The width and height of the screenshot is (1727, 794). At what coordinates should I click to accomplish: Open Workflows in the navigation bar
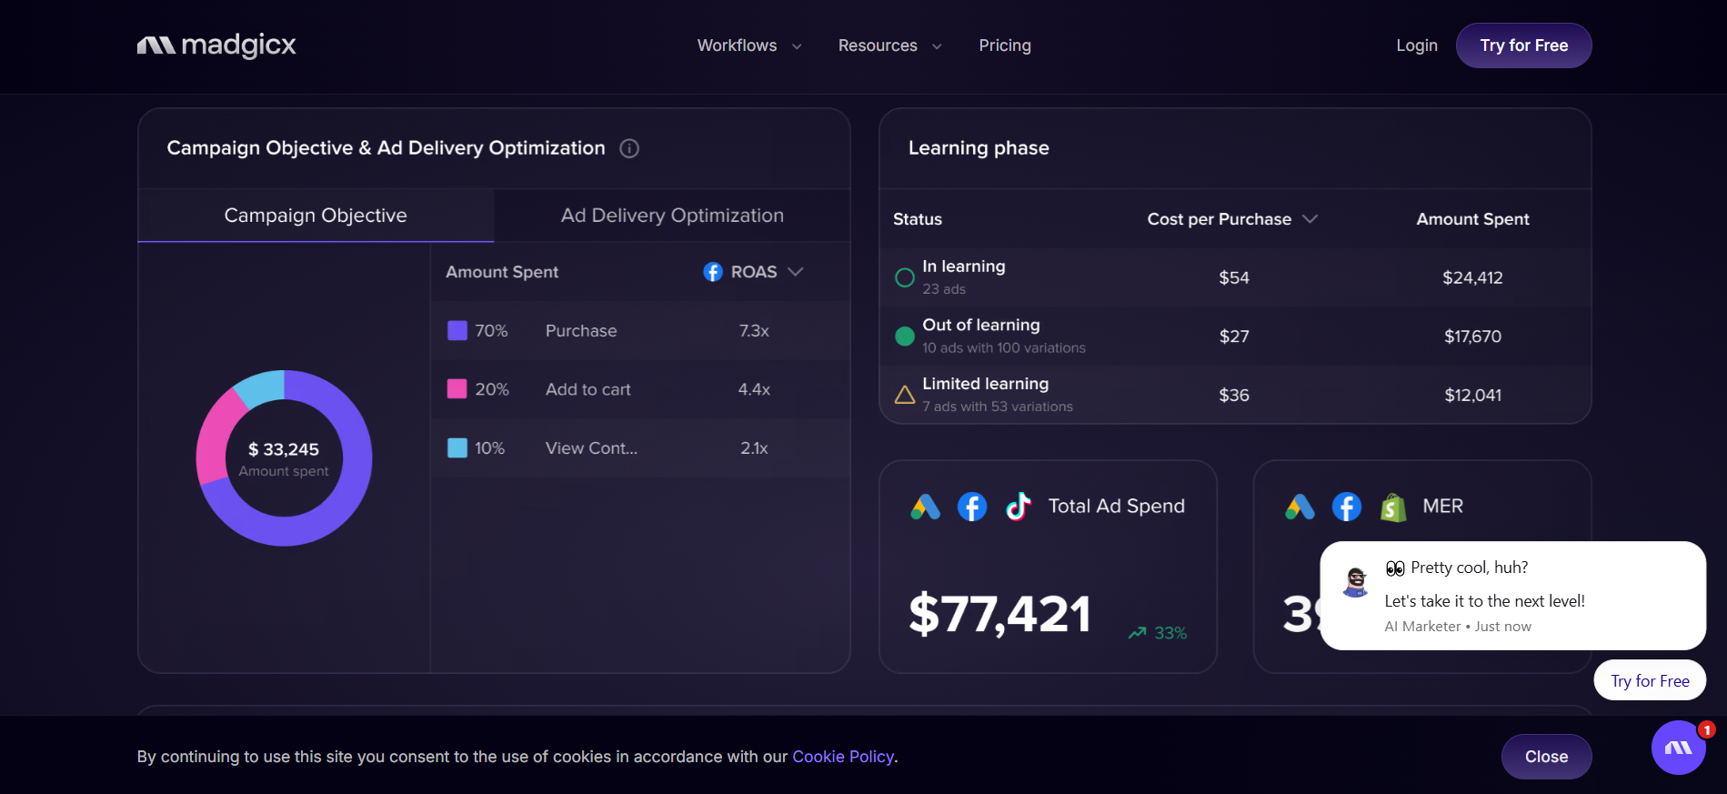click(x=738, y=45)
